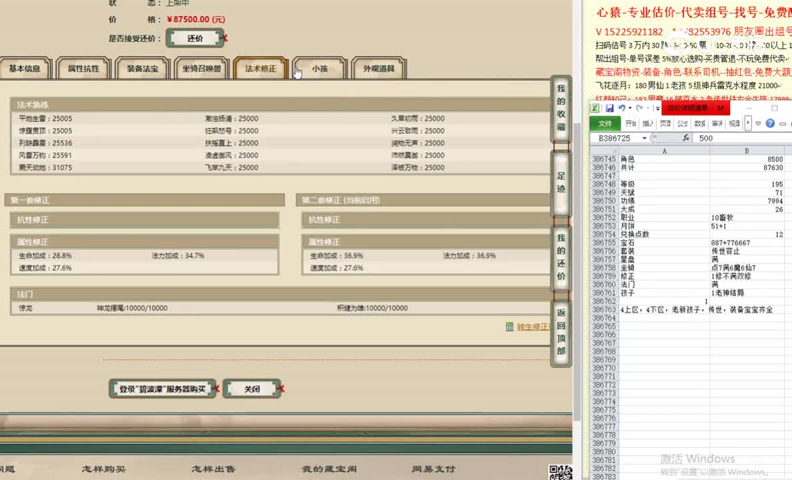
Task: Open 小孩 tab
Action: pos(320,68)
